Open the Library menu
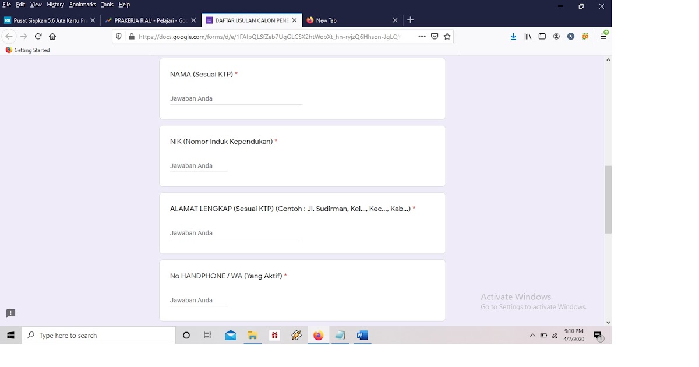Viewport: 699px width, 367px height. click(528, 36)
